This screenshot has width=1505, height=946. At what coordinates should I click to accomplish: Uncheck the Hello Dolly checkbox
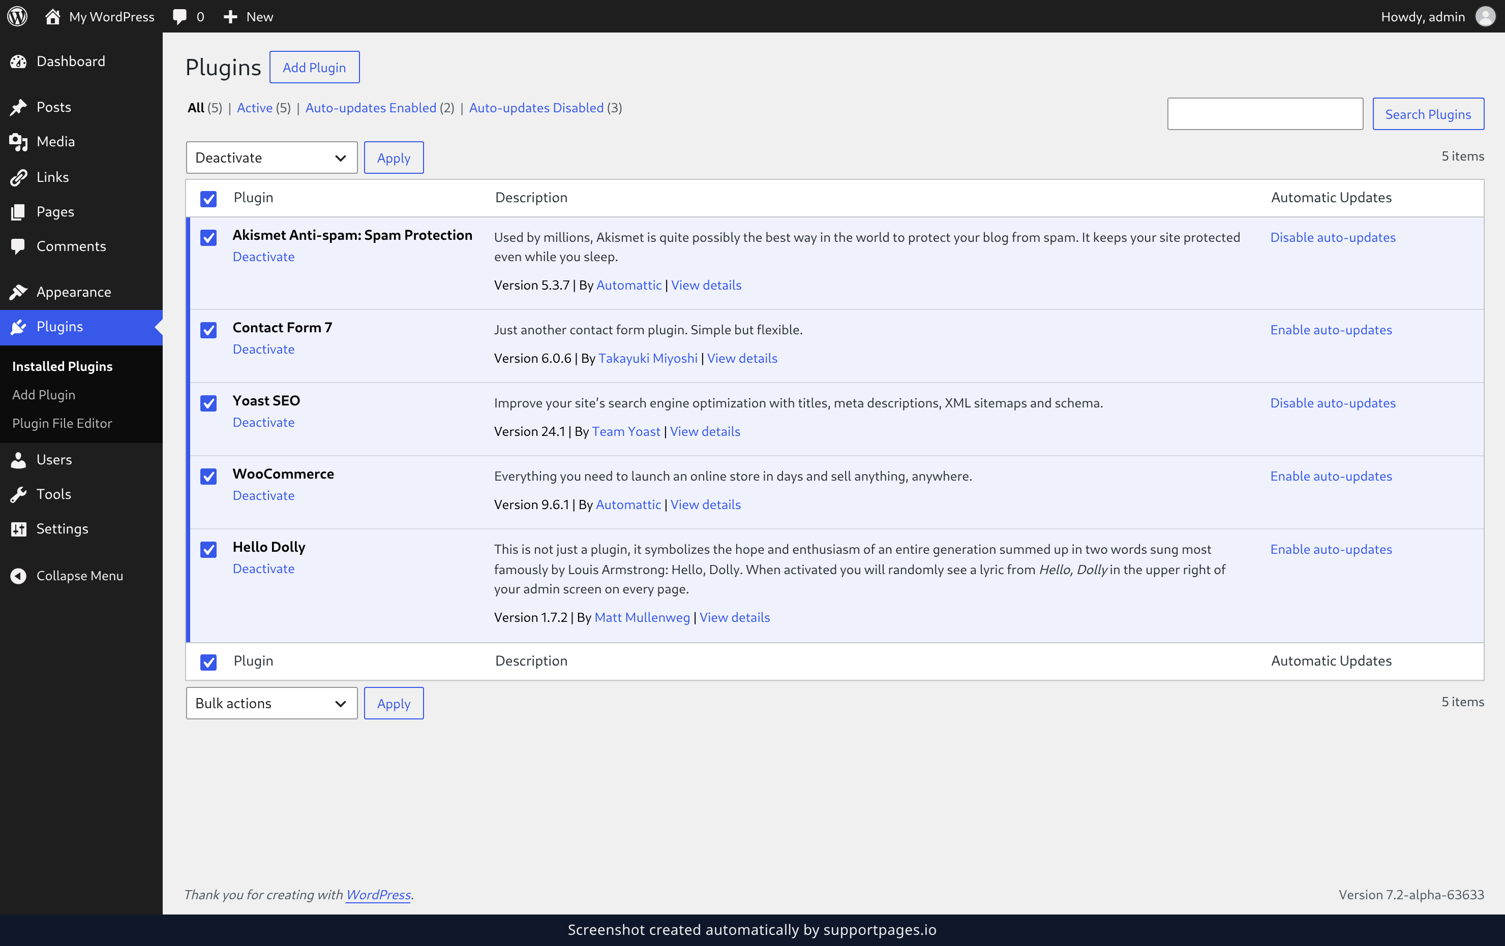208,550
